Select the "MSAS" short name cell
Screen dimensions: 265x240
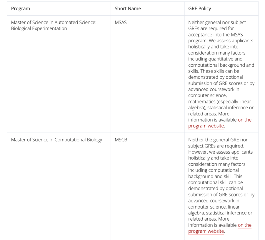pos(121,22)
